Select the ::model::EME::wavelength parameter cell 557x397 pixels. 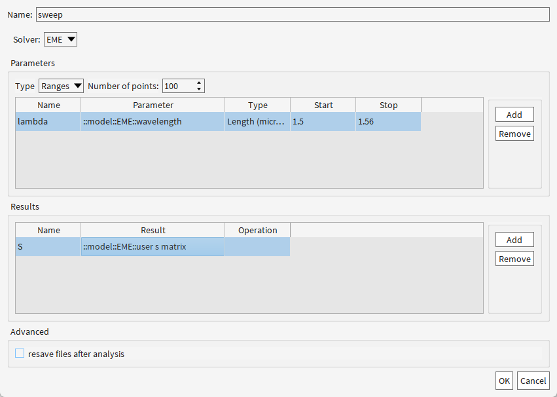tap(153, 122)
